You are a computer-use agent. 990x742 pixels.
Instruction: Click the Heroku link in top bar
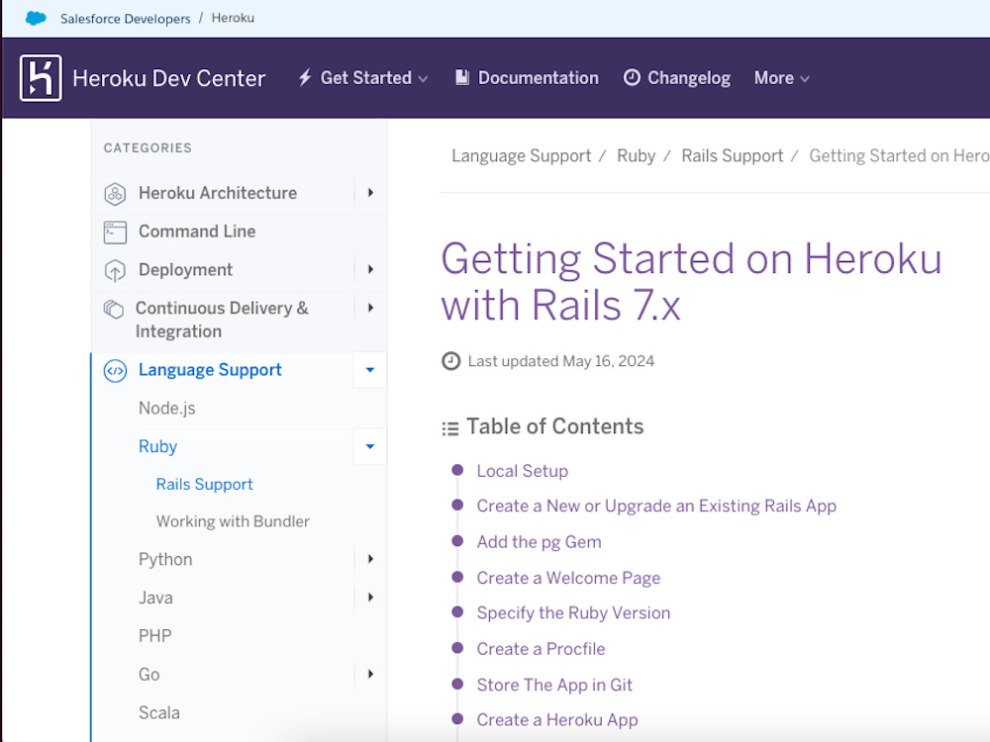click(x=233, y=18)
